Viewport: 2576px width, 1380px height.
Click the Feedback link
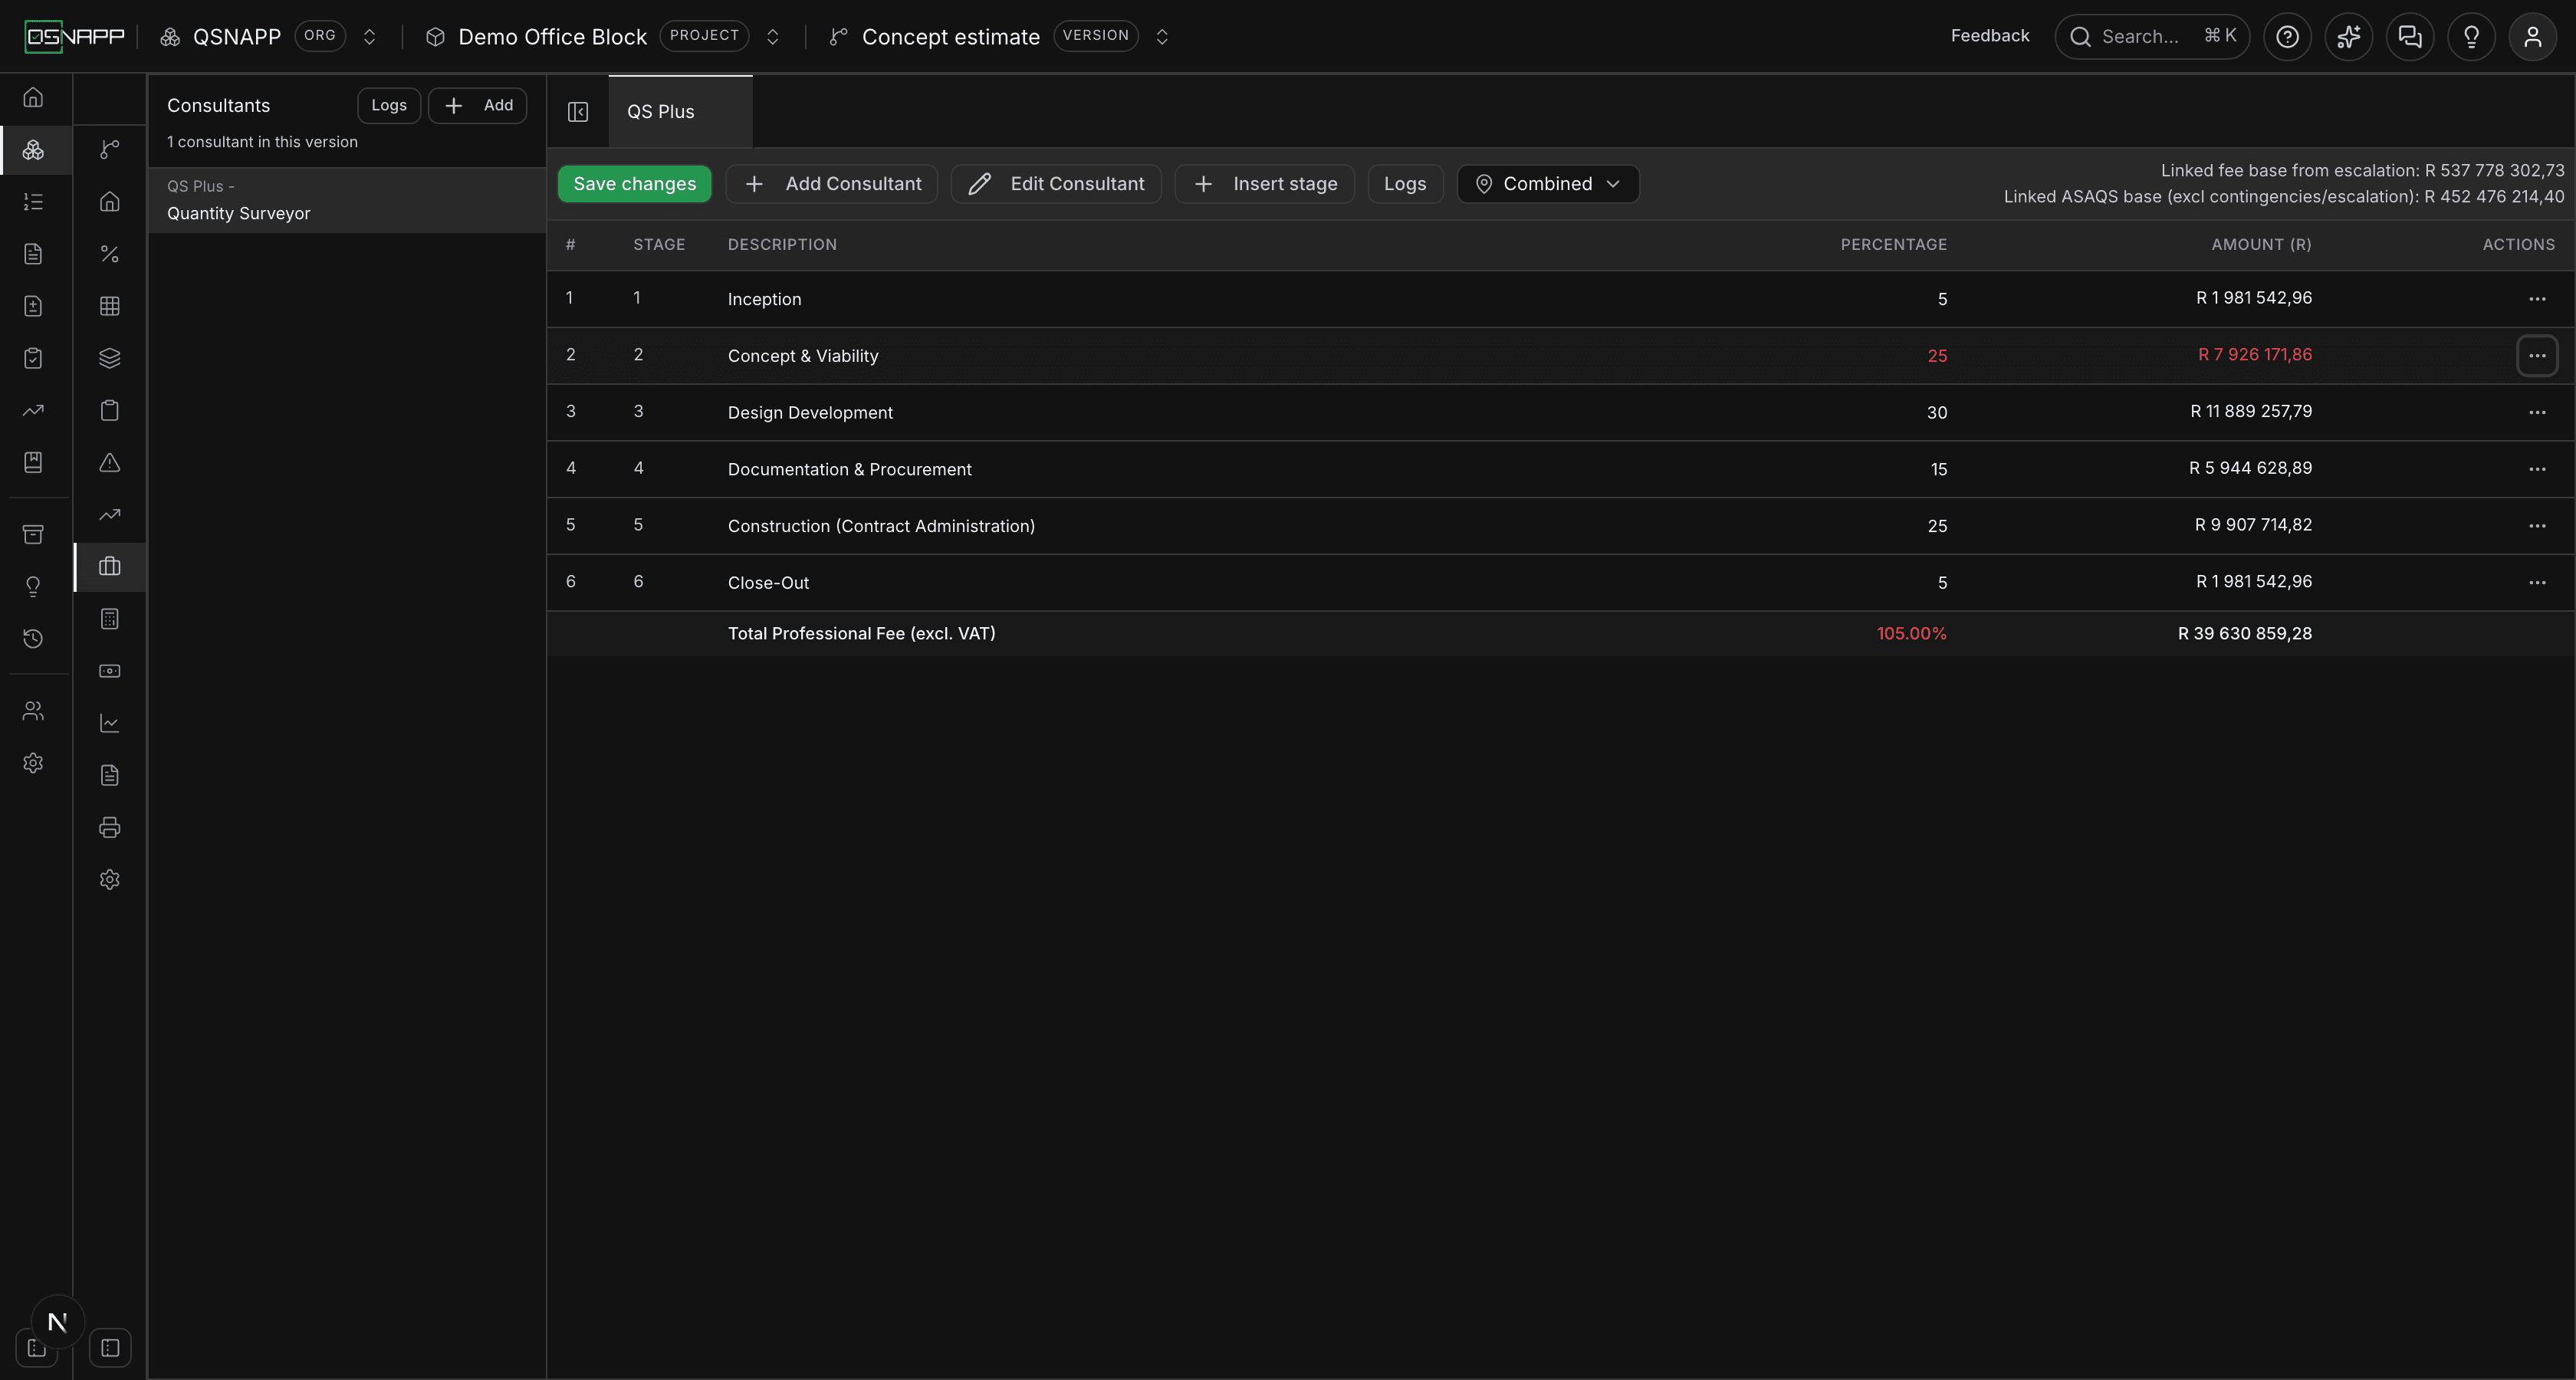1989,36
